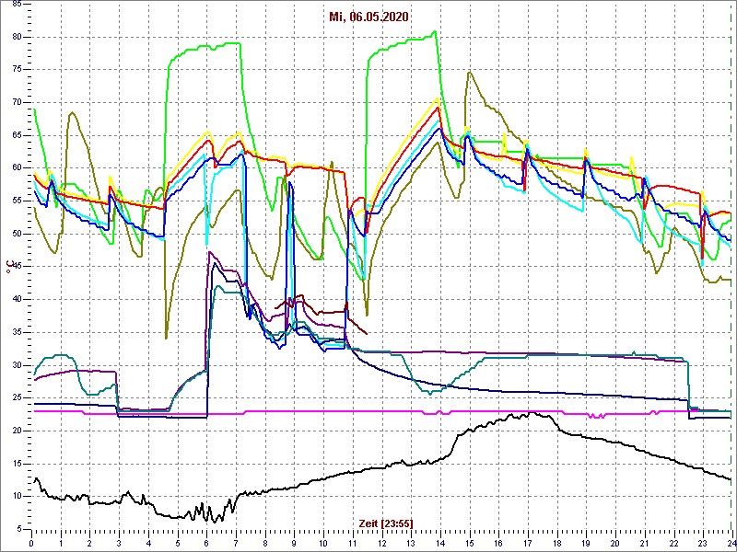Click hour 13 label on the time axis
Viewport: 737px width, 552px height.
(411, 541)
